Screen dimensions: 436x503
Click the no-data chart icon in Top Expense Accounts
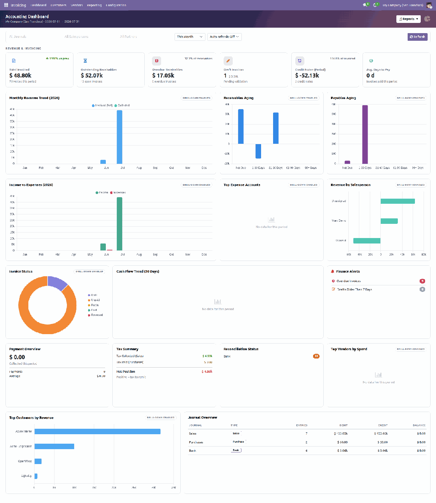[271, 219]
